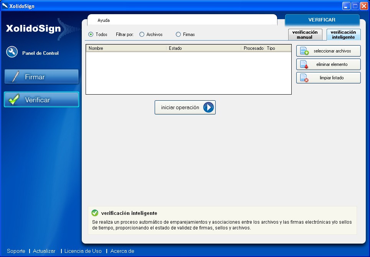Open the Acerca de link
370x257 pixels.
point(122,251)
